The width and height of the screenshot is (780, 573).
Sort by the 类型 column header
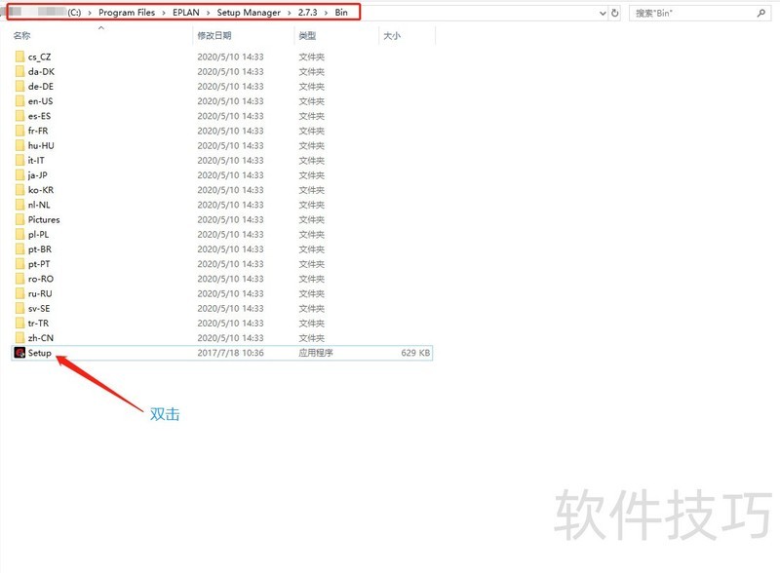[307, 36]
